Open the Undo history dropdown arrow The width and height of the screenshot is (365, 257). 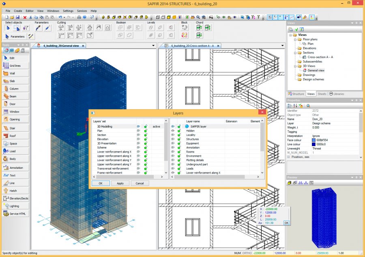coord(64,17)
